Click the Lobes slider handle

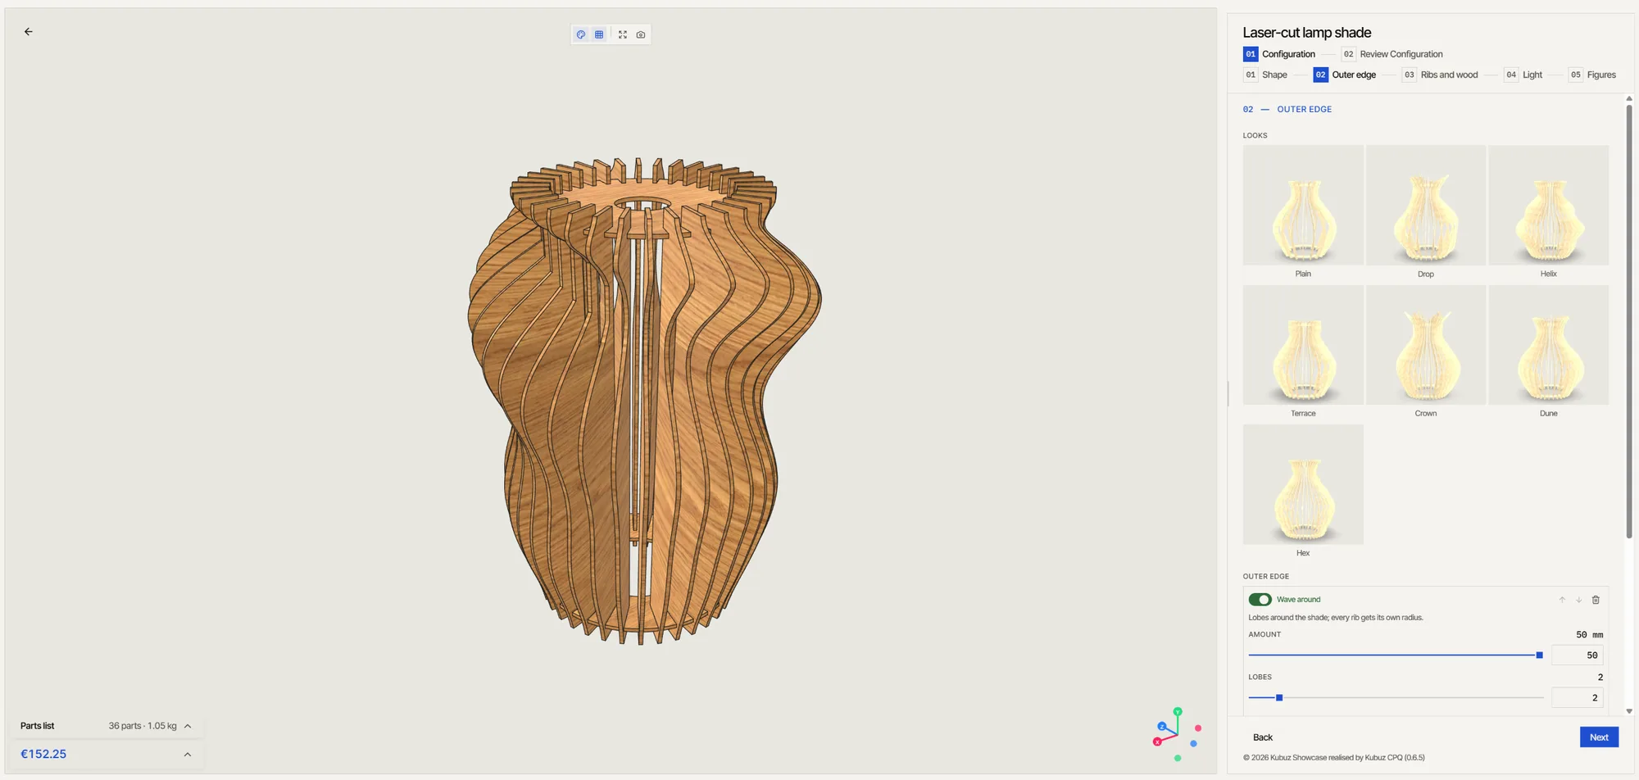1279,698
